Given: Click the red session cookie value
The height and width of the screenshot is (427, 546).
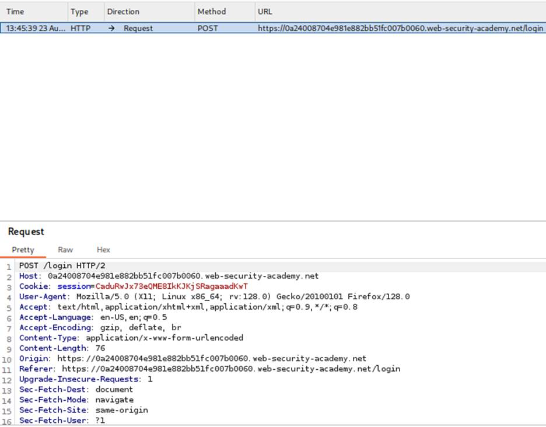Looking at the screenshot, I should click(x=171, y=286).
